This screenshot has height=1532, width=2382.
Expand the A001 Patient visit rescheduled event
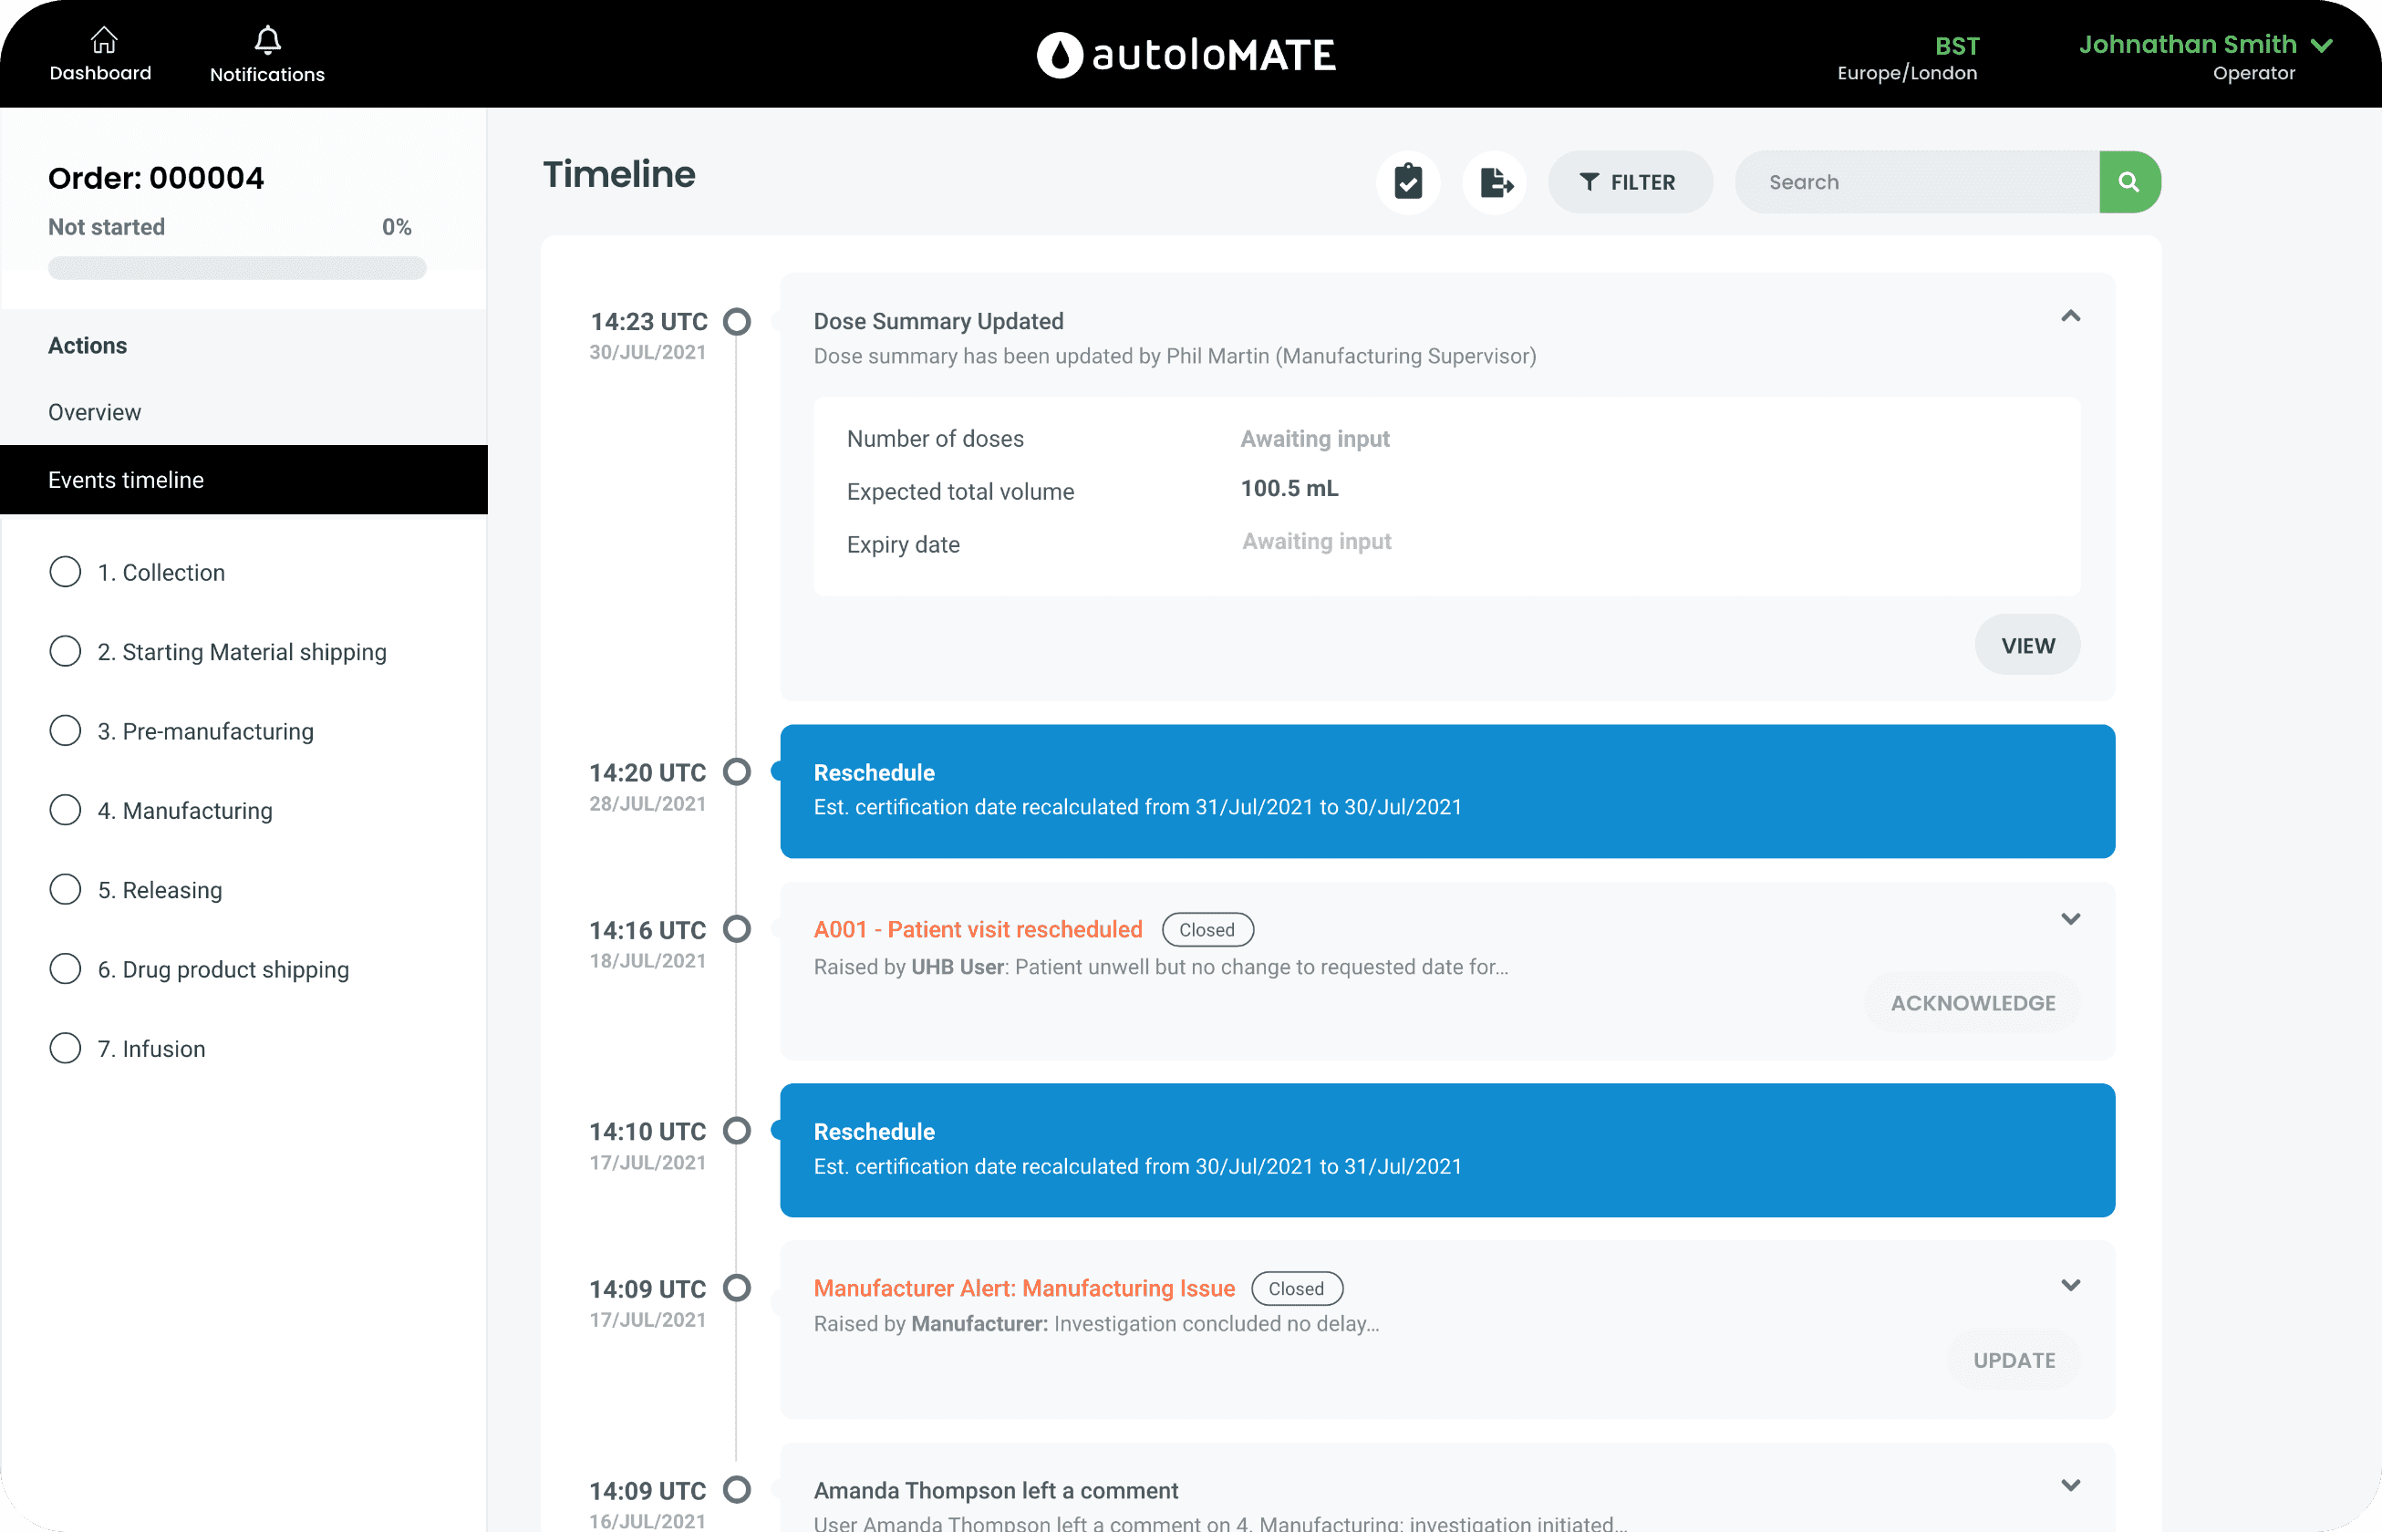(2070, 918)
